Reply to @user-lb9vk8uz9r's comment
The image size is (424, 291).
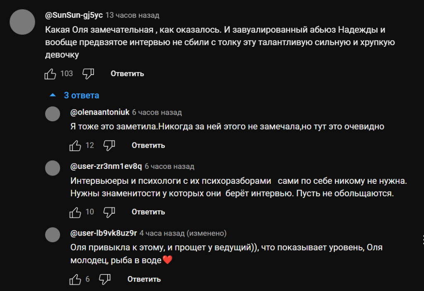[x=144, y=279]
